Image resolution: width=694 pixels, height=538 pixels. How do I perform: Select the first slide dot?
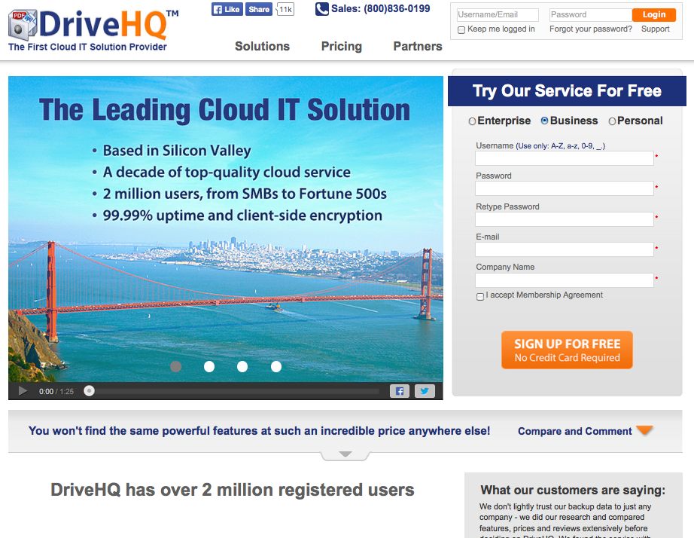coord(175,366)
